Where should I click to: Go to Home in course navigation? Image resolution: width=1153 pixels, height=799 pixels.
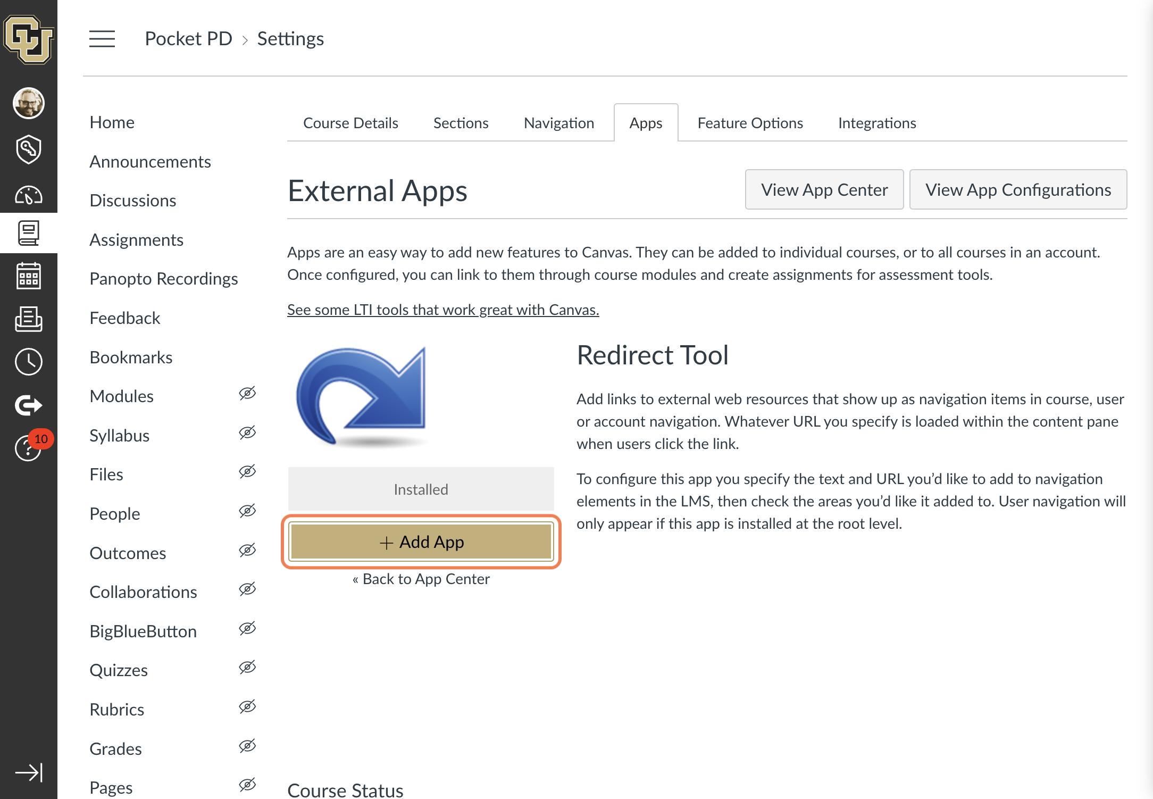pos(112,122)
